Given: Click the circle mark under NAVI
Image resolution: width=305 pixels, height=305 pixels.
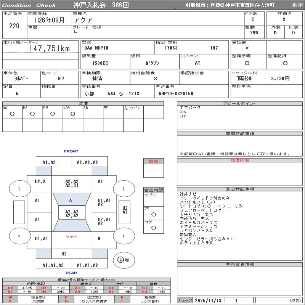Looking at the screenshot, I should click(x=73, y=114).
